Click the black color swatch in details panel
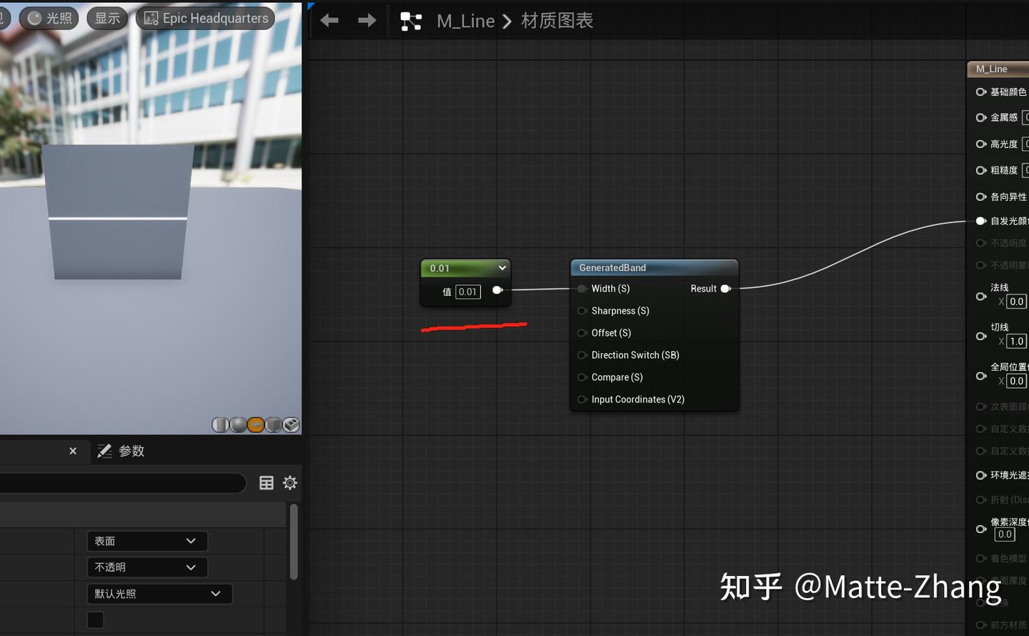1029x636 pixels. coord(95,620)
